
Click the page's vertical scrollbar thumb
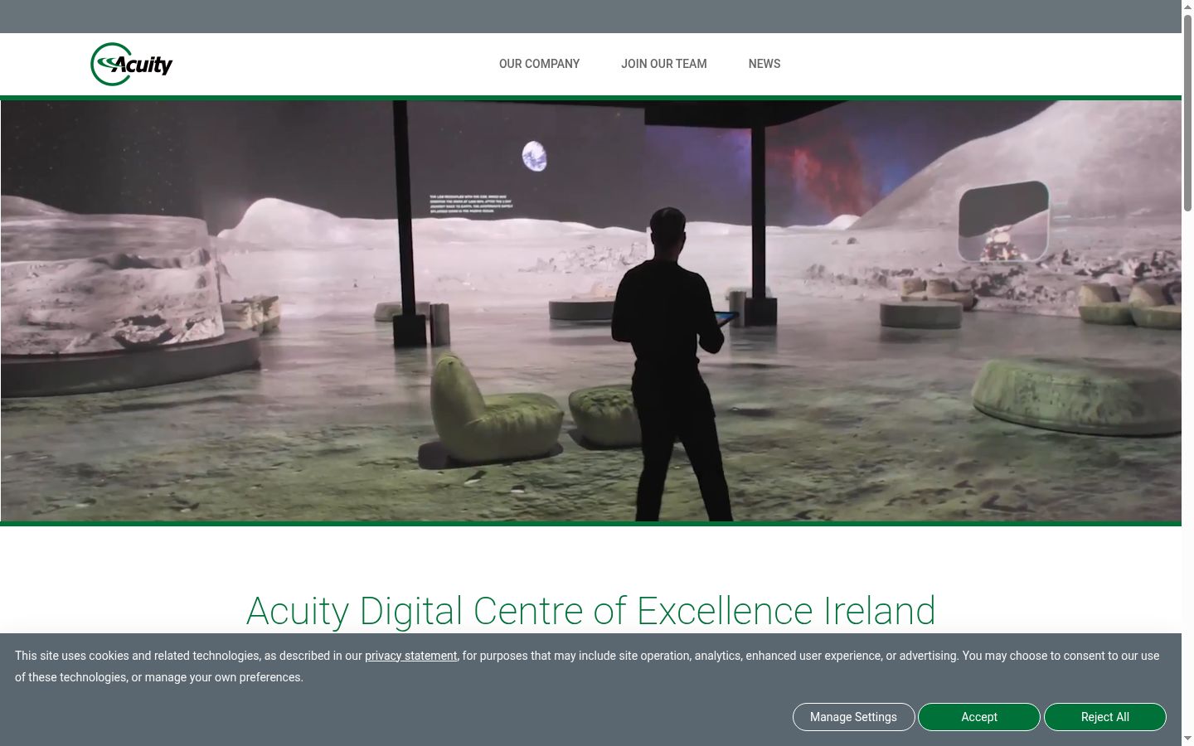coord(1187,112)
